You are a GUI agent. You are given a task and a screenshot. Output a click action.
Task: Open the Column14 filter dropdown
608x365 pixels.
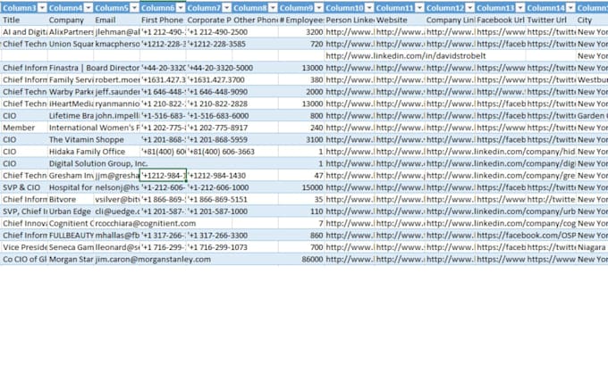pos(570,8)
